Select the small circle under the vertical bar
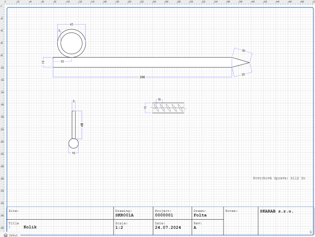 (x=73, y=144)
